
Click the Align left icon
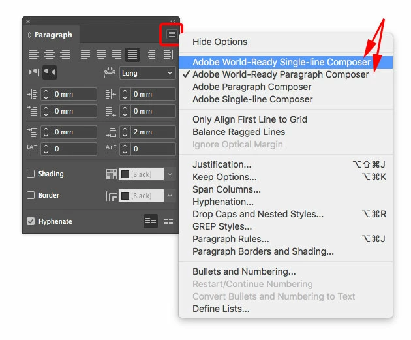(34, 55)
